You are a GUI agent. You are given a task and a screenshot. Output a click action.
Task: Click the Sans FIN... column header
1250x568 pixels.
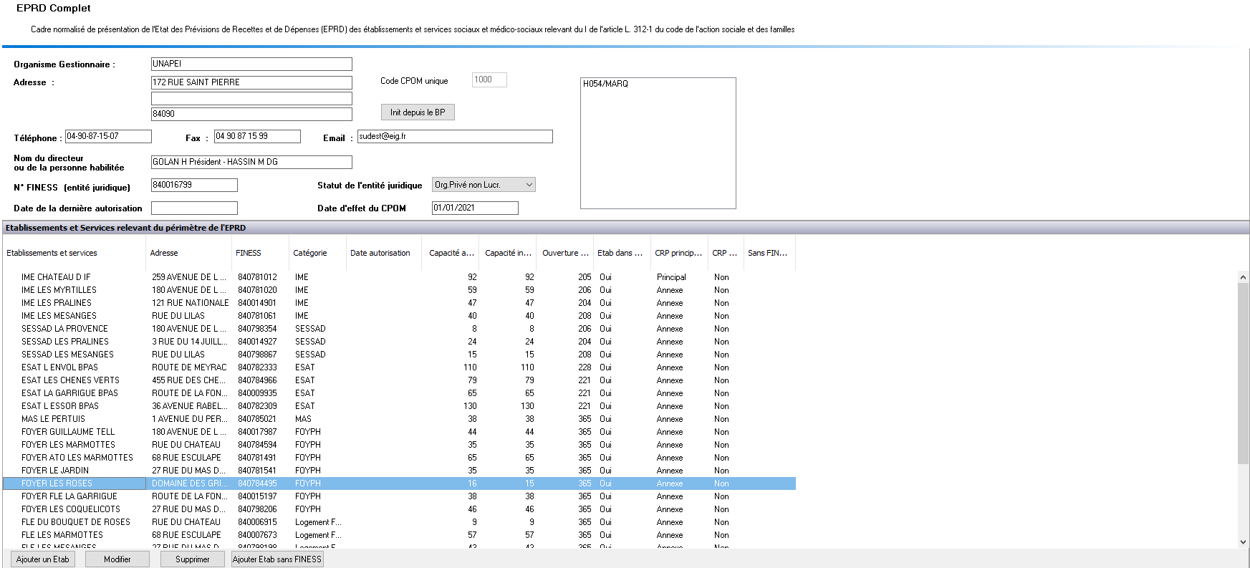(769, 253)
